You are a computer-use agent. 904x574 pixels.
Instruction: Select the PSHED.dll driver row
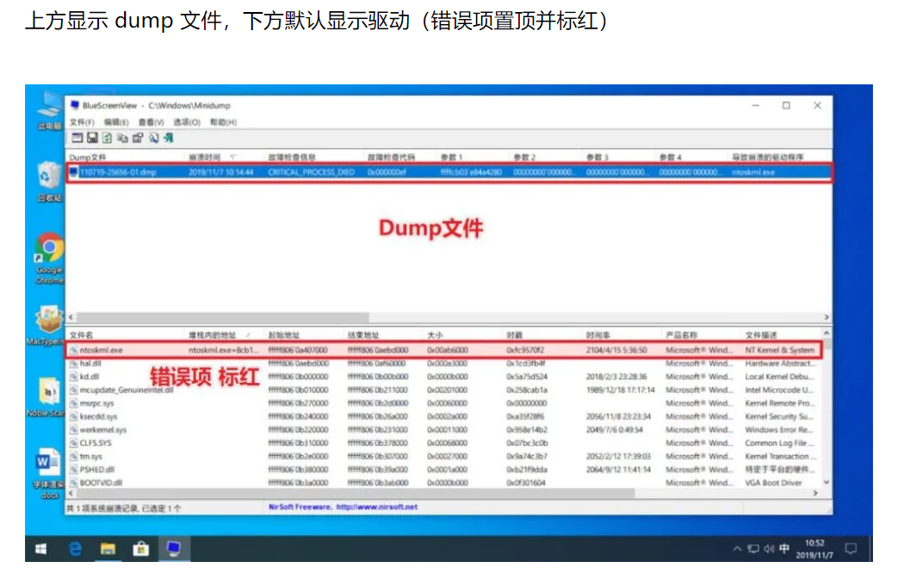coord(444,470)
